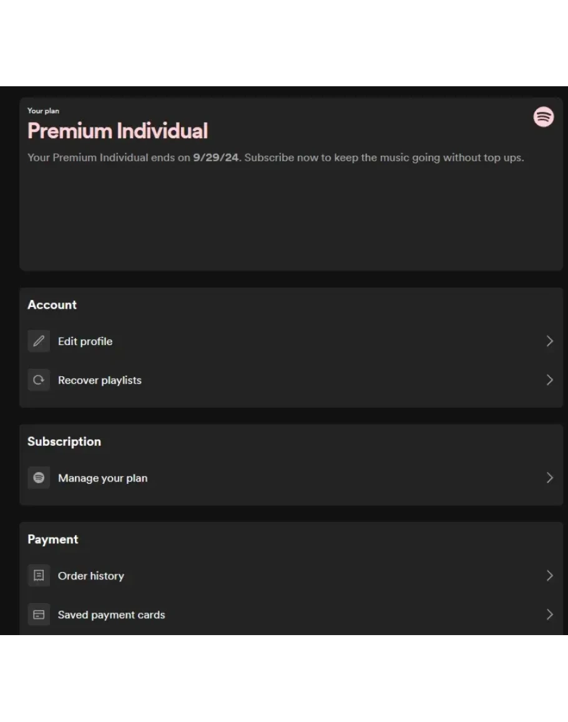
Task: Click the Premium Individual plan heading
Action: point(117,131)
